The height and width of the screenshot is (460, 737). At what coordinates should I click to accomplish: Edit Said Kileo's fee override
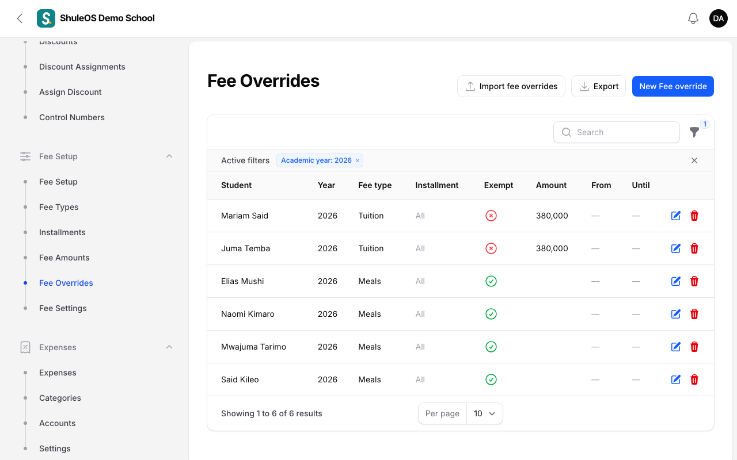pos(676,379)
